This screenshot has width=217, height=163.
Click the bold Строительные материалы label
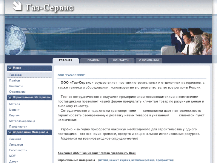coord(76,160)
